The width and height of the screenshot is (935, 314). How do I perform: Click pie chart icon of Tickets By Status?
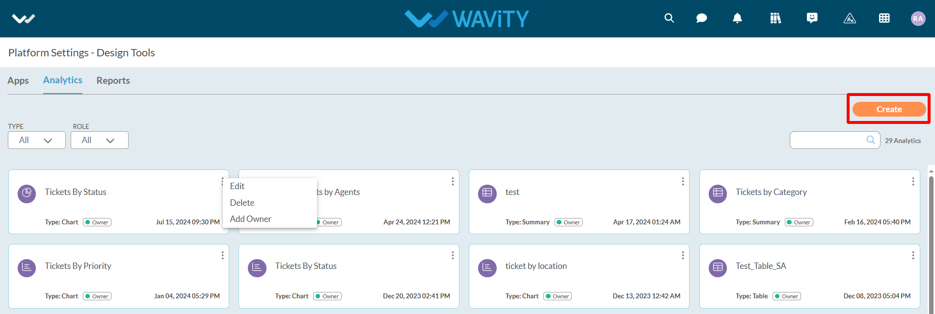click(27, 193)
